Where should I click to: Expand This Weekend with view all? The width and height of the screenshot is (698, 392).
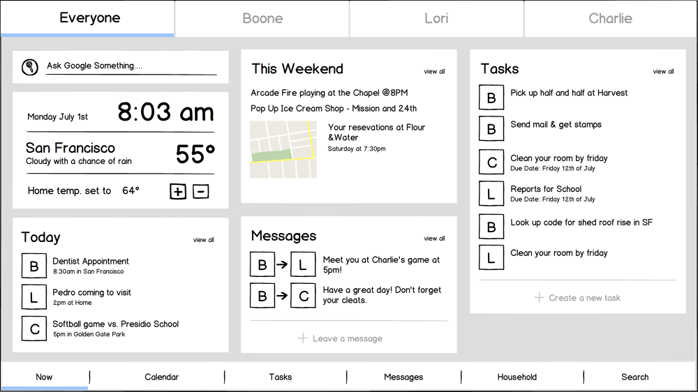[434, 71]
